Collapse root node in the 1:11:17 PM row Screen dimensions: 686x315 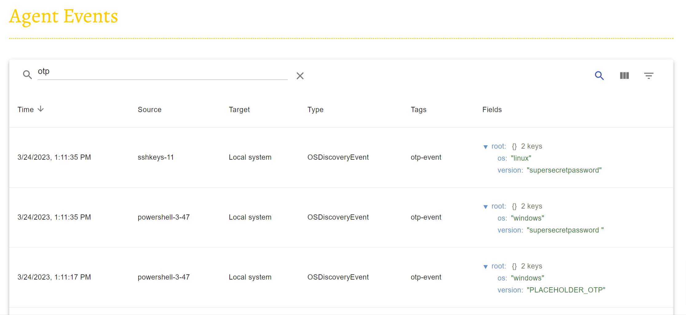tap(486, 267)
